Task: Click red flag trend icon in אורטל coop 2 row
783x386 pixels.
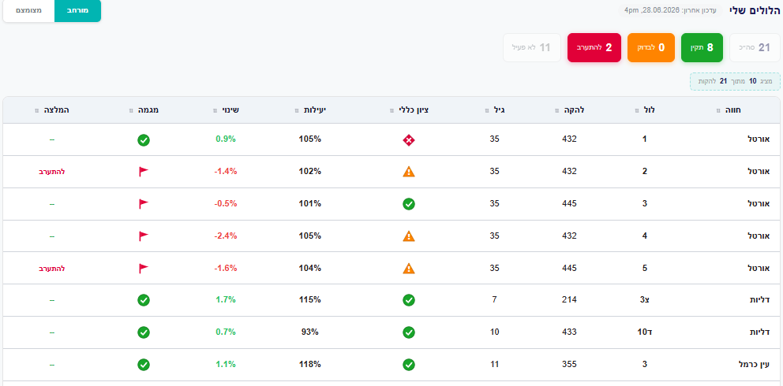Action: point(144,172)
